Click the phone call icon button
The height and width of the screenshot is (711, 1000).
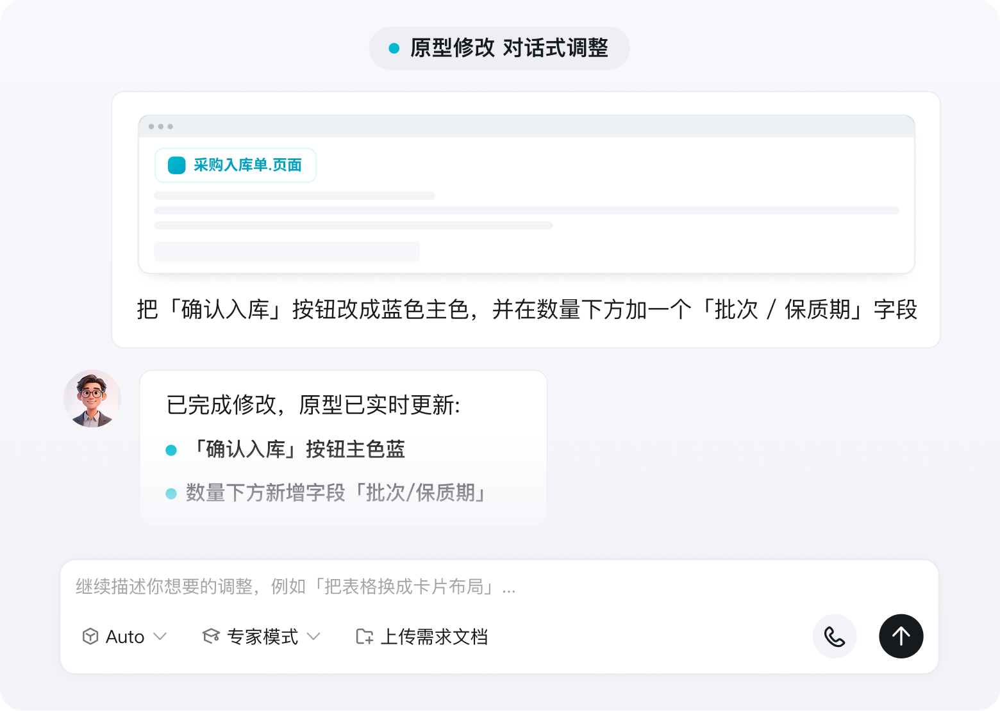(835, 637)
